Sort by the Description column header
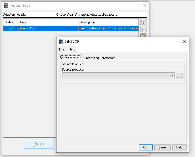The height and width of the screenshot is (157, 195). click(108, 22)
